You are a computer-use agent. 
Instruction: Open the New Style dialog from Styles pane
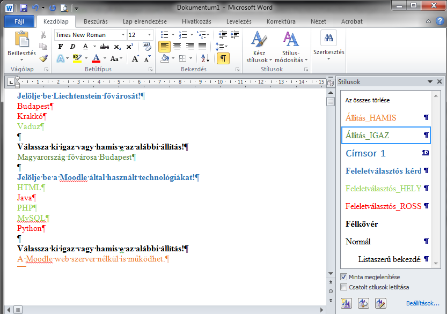coord(346,303)
